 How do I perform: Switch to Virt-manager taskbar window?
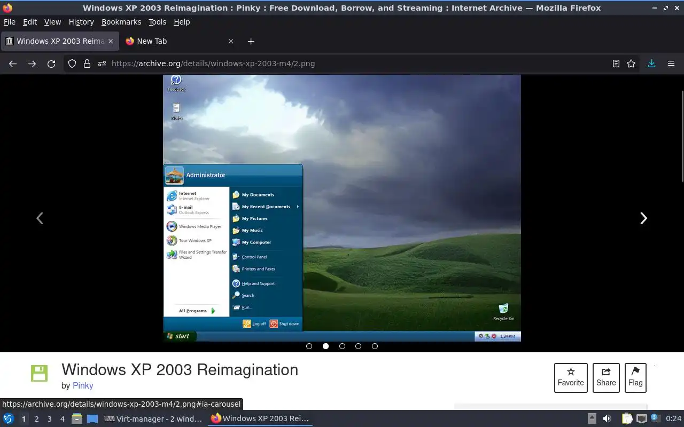pyautogui.click(x=153, y=418)
